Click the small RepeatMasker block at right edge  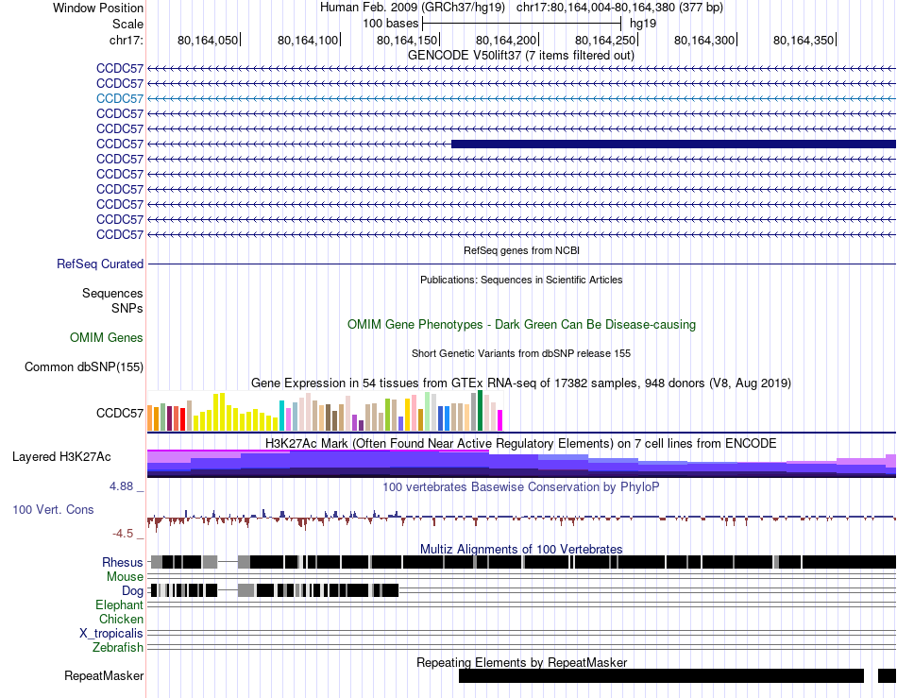(887, 675)
